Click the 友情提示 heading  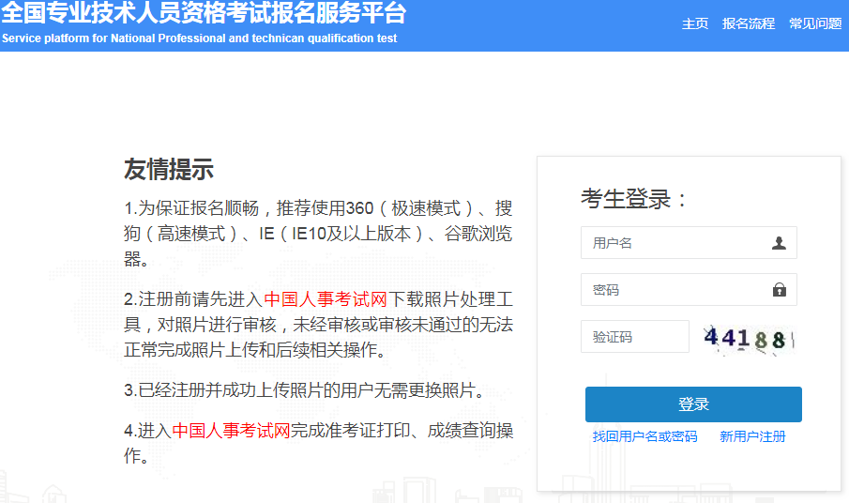[x=169, y=169]
